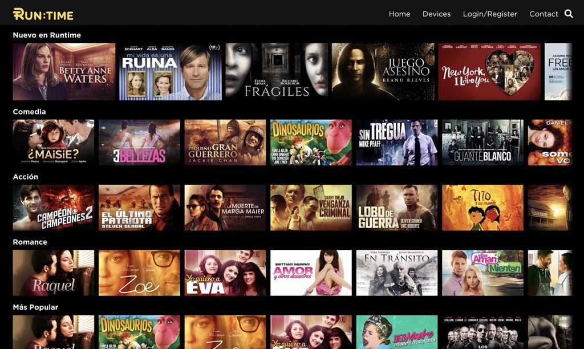Select Dinosaurios in the Comedia row
Viewport: 584px width, 349px height.
[311, 141]
